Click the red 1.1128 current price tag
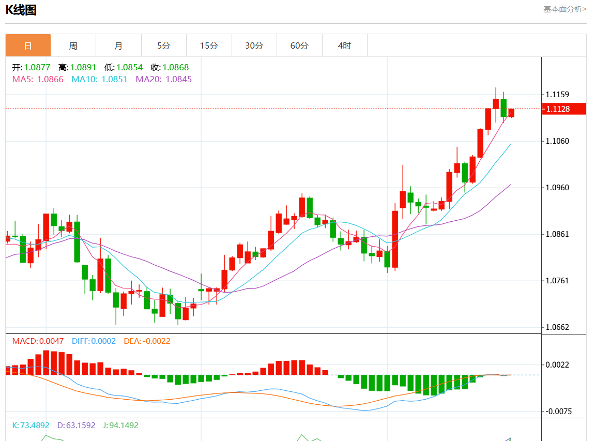The width and height of the screenshot is (595, 441). click(563, 109)
